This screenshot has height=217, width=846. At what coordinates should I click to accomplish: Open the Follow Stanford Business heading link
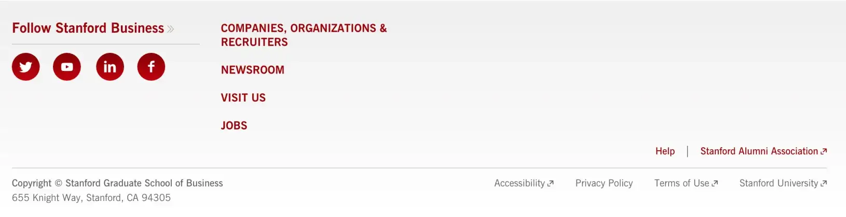click(88, 28)
